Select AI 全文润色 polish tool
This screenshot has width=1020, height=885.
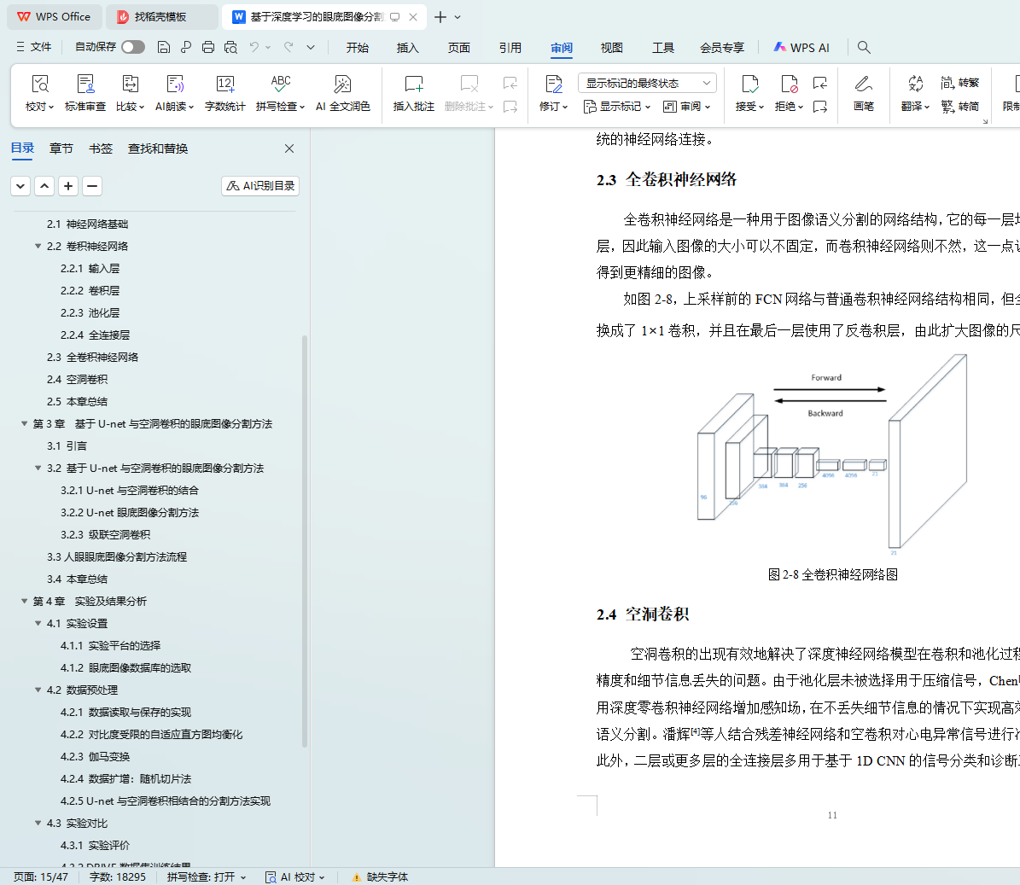342,84
